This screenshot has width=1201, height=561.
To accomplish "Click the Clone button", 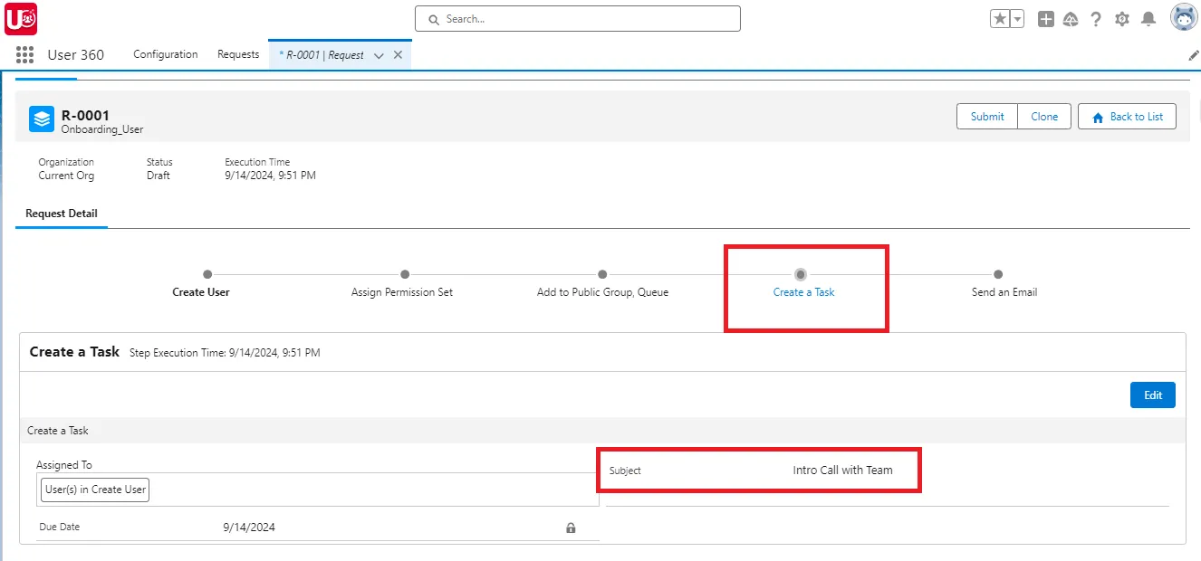I will pos(1044,116).
